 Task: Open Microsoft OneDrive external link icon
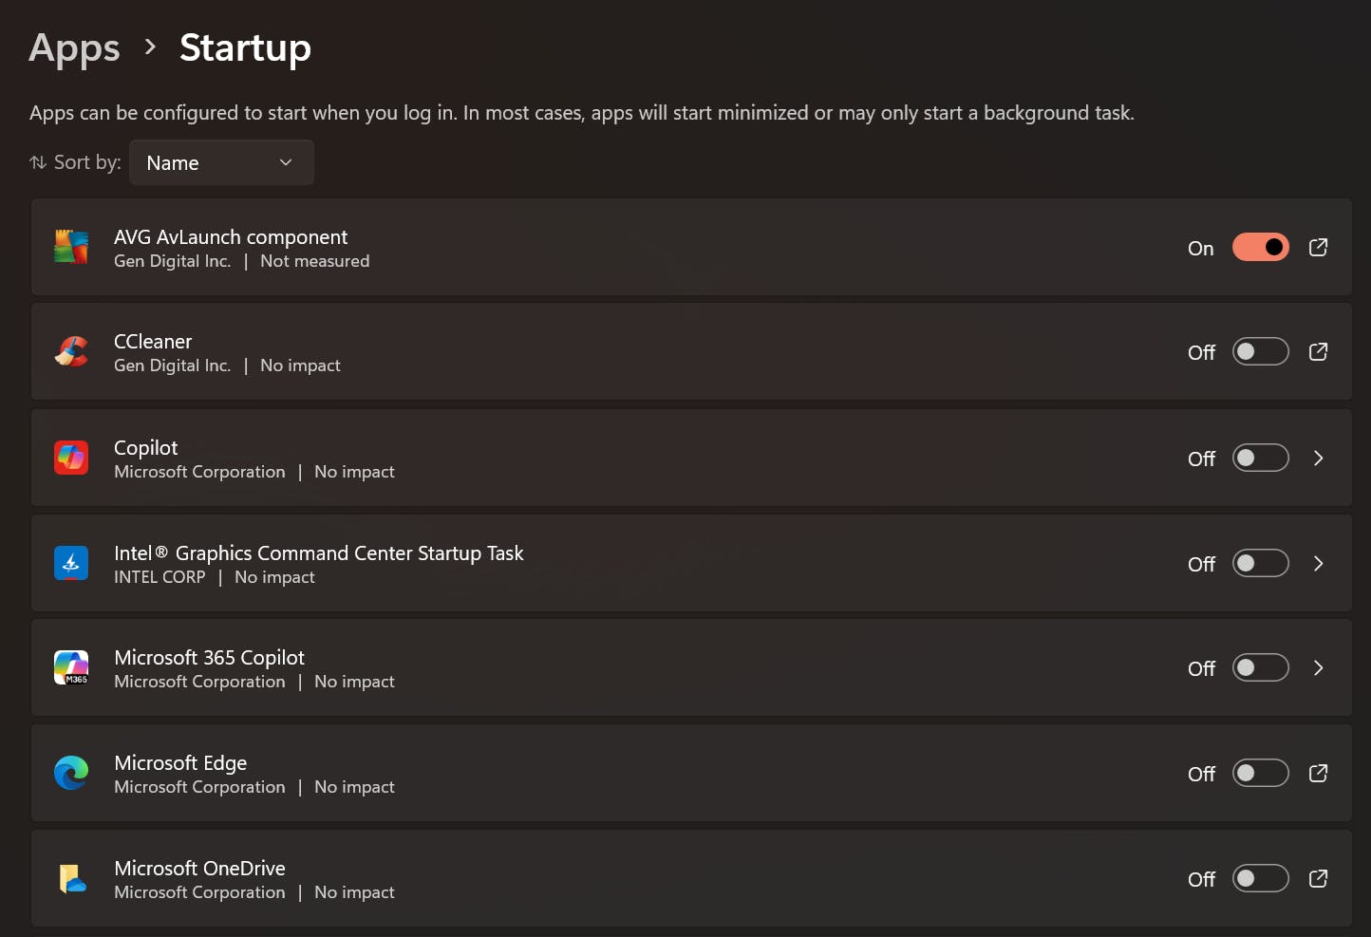(x=1318, y=879)
